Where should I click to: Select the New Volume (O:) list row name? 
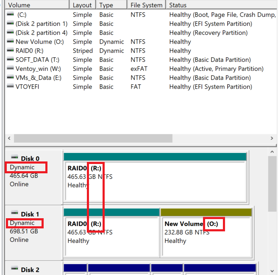(40, 42)
